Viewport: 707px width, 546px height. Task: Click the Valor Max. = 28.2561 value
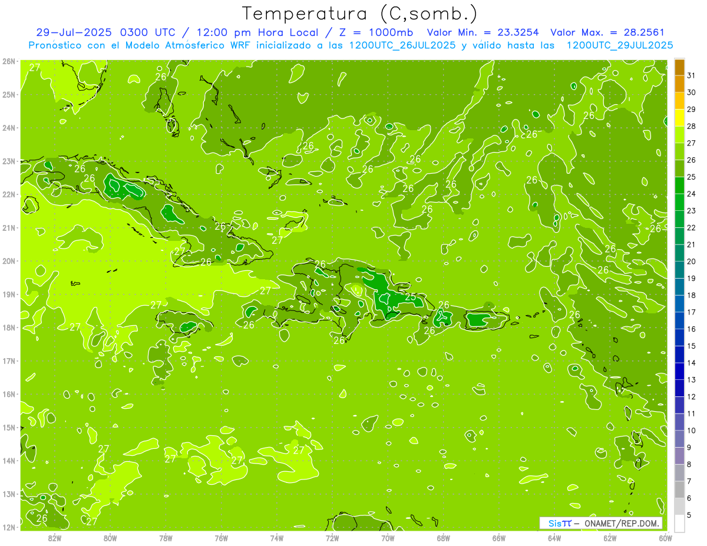[x=610, y=32]
